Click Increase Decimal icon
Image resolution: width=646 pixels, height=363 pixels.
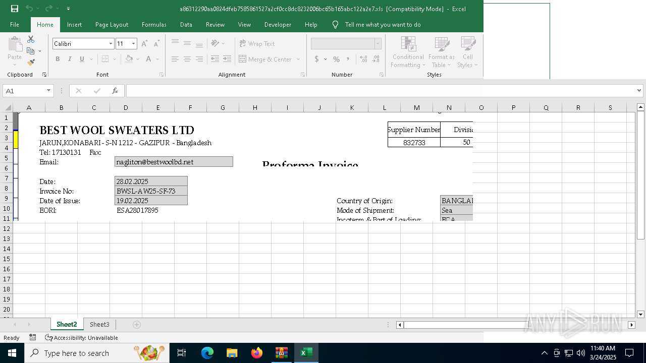click(x=364, y=59)
